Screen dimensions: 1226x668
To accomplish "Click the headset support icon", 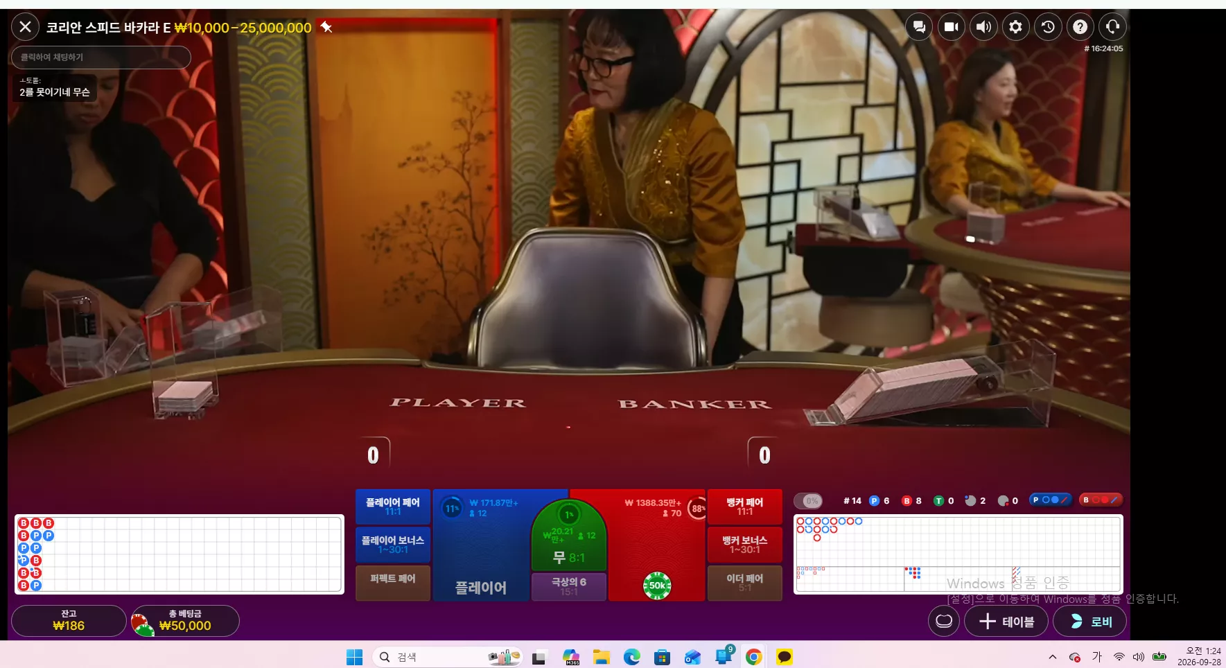I will 1112,27.
